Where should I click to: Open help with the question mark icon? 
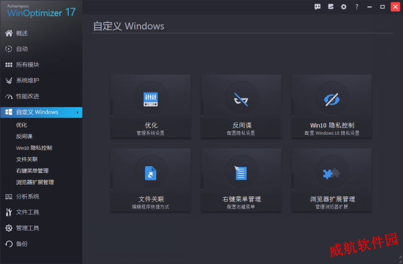click(x=356, y=7)
